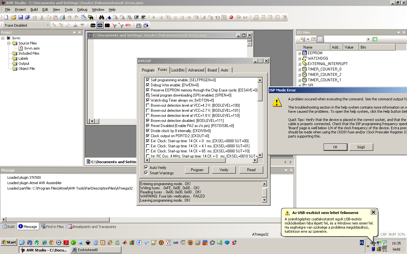This screenshot has width=407, height=254.
Task: Click the green go arrow in I/O View
Action: 375,39
